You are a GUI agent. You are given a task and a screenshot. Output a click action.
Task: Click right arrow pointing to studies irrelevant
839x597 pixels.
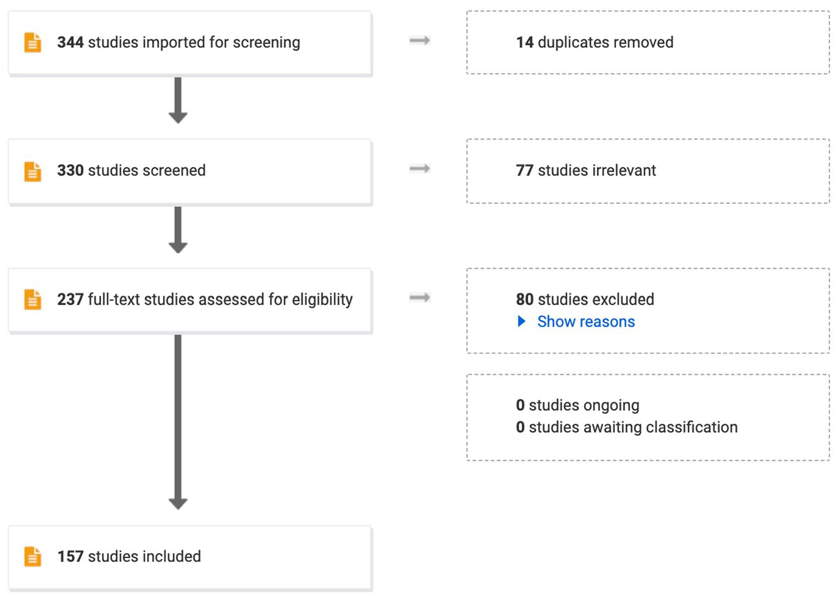tap(420, 169)
